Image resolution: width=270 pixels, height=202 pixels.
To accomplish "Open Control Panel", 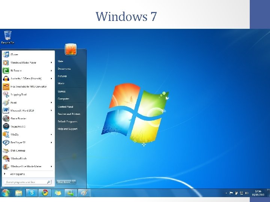I will [65, 107].
